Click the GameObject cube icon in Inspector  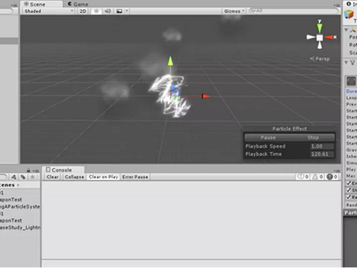(349, 14)
